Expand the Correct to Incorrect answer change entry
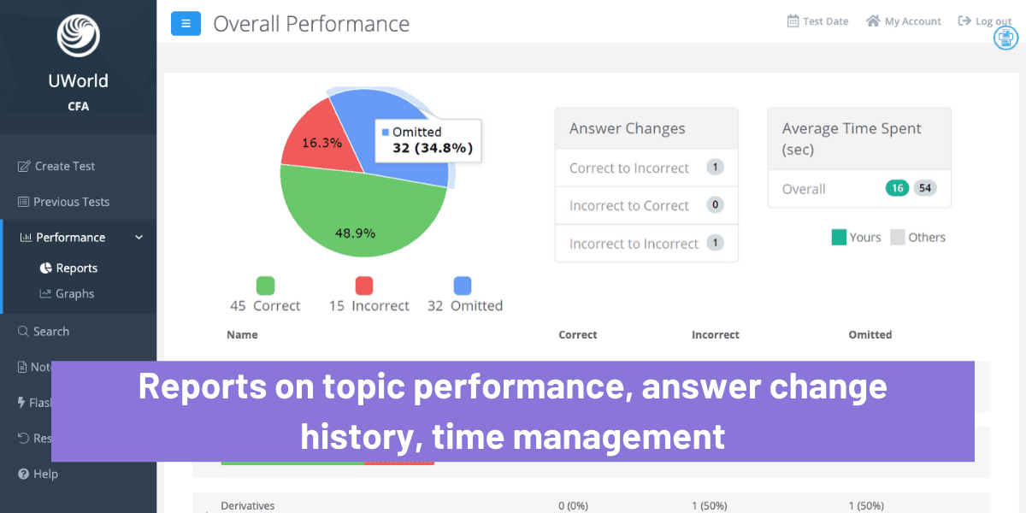The height and width of the screenshot is (513, 1026). (x=646, y=168)
